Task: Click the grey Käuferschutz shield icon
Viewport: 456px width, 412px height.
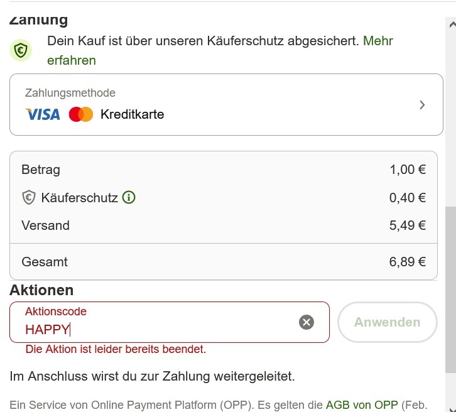Action: 28,197
